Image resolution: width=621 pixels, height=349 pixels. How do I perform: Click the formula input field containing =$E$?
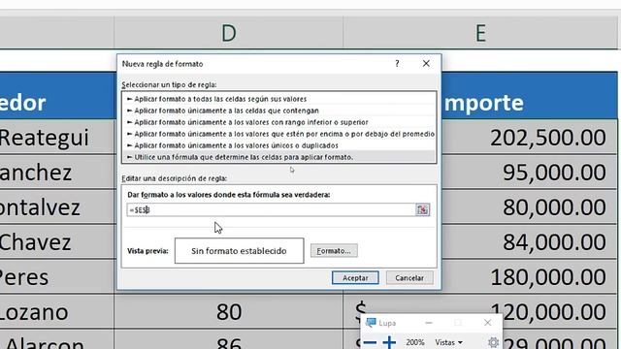[x=271, y=209]
